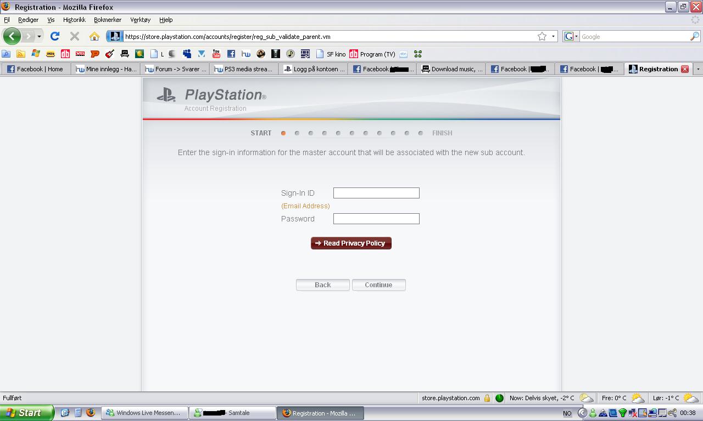
Task: Launch Firefox from Quick Launch
Action: point(91,413)
